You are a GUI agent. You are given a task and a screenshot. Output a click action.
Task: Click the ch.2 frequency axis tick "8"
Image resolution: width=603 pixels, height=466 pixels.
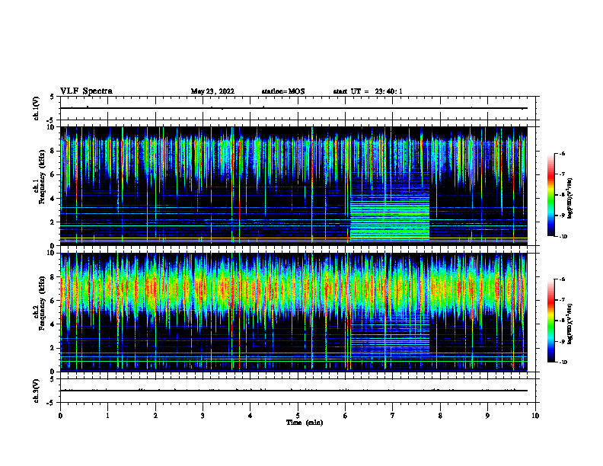point(53,277)
